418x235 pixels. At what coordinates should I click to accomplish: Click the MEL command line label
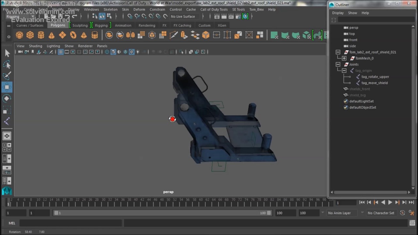(12, 223)
